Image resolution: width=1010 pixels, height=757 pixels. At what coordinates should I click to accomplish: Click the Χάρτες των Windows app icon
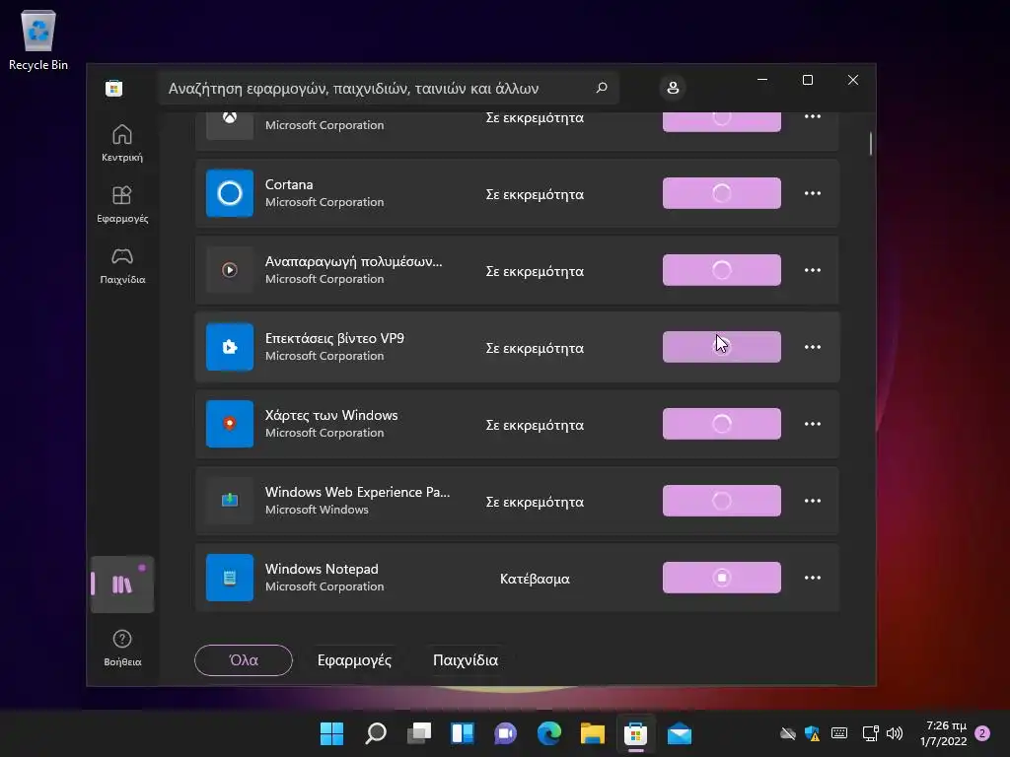229,424
